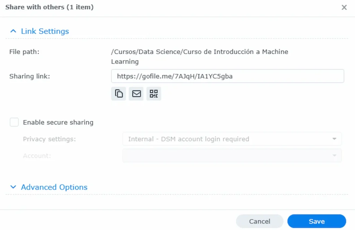Click the 'Enable secure sharing' label text
This screenshot has width=355, height=230.
click(x=58, y=122)
